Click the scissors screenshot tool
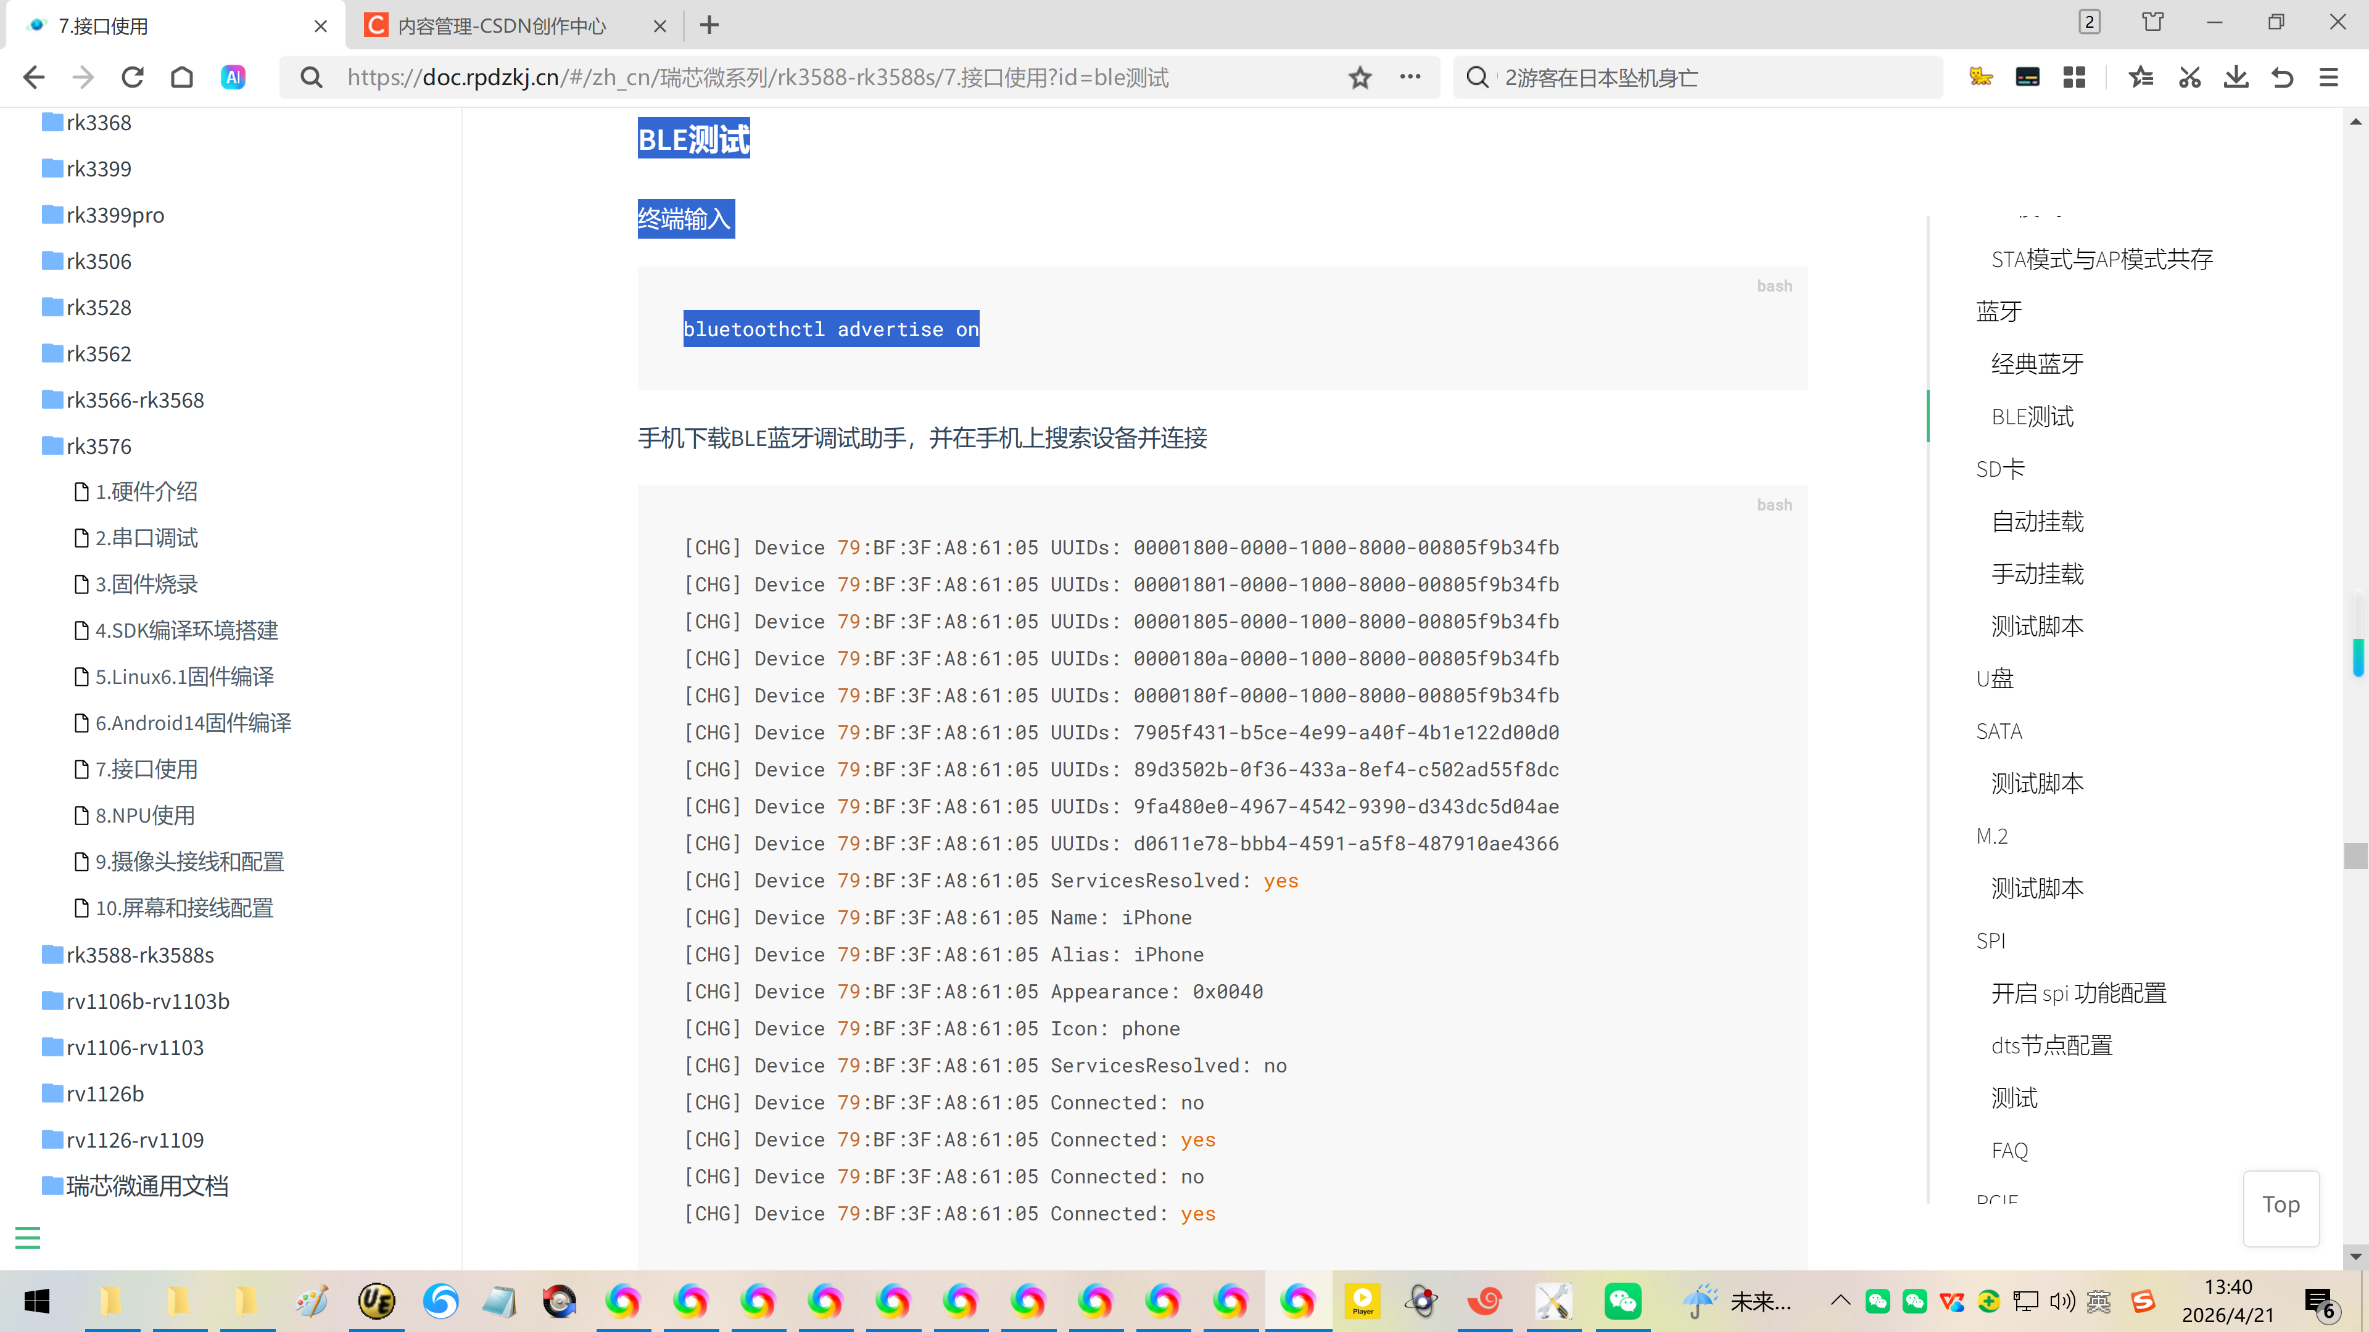 point(2189,77)
